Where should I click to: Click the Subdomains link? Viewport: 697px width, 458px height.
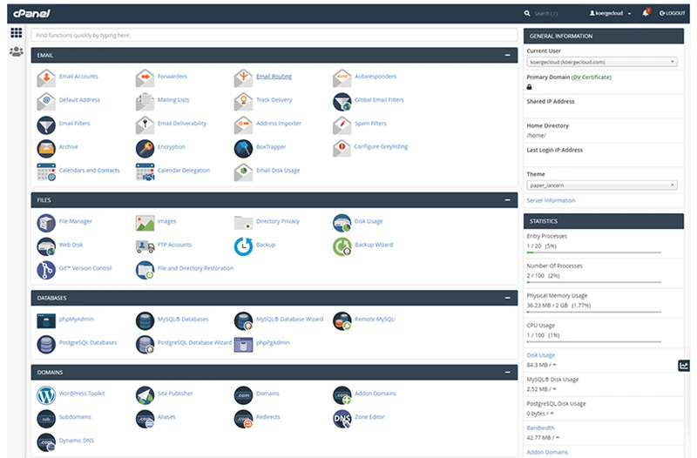tap(75, 417)
